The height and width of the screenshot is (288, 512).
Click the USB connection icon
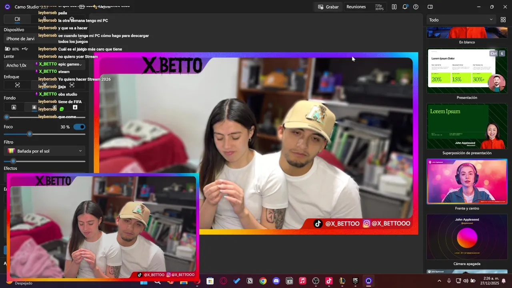click(x=25, y=49)
